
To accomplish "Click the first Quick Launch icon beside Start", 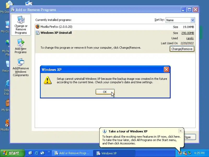I will (31, 153).
